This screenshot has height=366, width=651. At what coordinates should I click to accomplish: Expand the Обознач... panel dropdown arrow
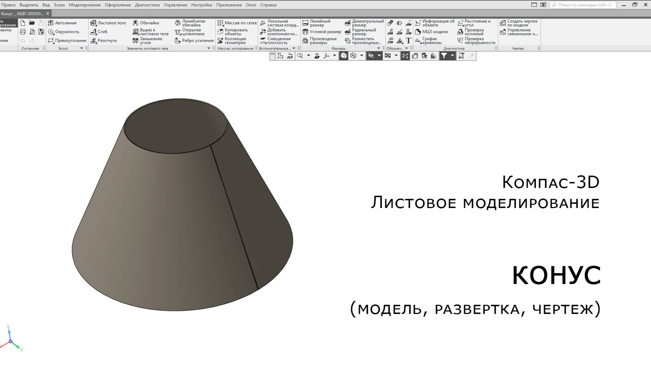[x=406, y=48]
